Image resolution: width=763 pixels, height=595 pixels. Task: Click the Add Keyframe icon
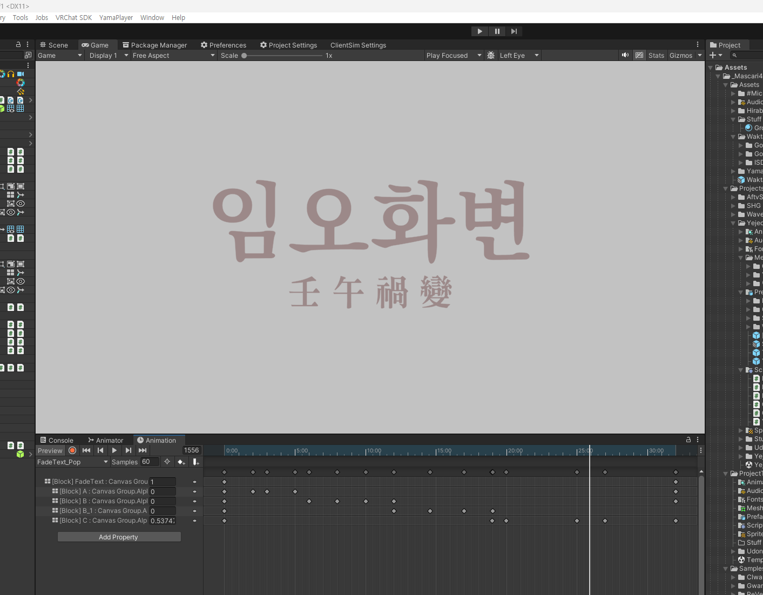click(181, 462)
